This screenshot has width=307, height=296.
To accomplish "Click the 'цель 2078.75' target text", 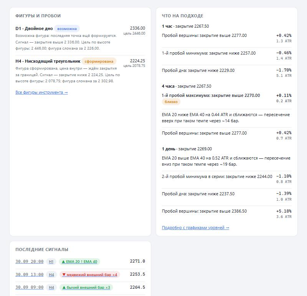I will [x=134, y=66].
